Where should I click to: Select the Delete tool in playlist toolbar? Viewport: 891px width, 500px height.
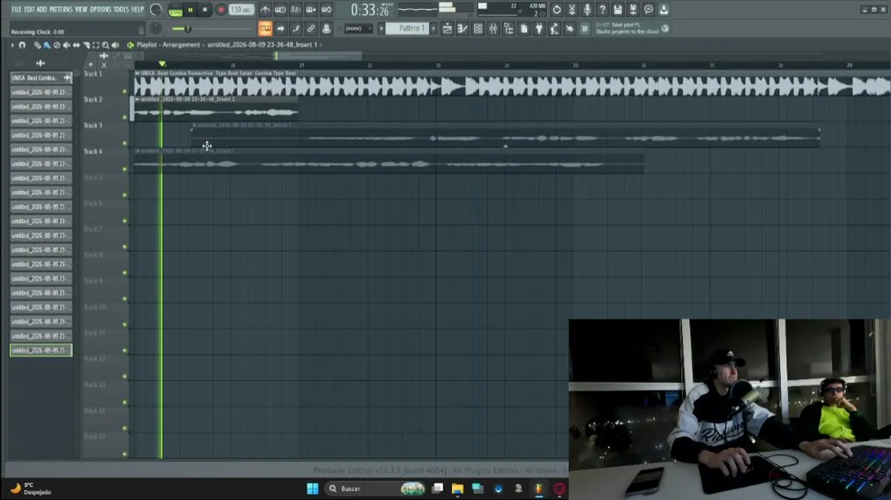[x=57, y=45]
